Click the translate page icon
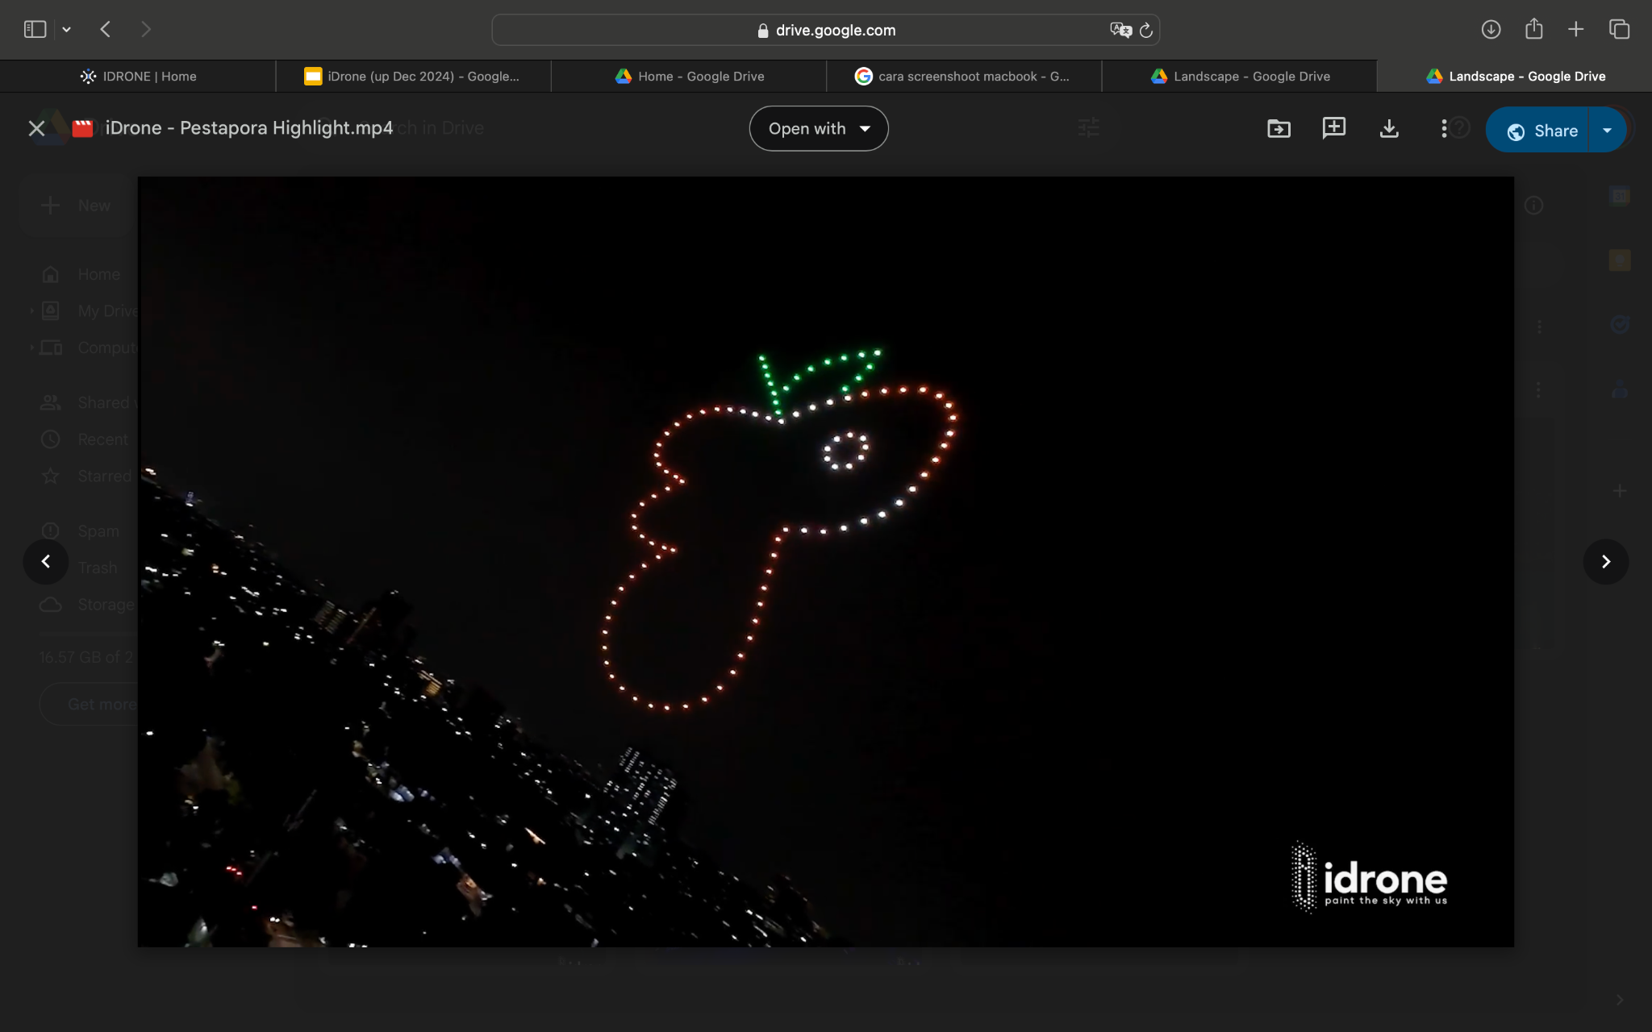This screenshot has width=1652, height=1032. [x=1120, y=30]
